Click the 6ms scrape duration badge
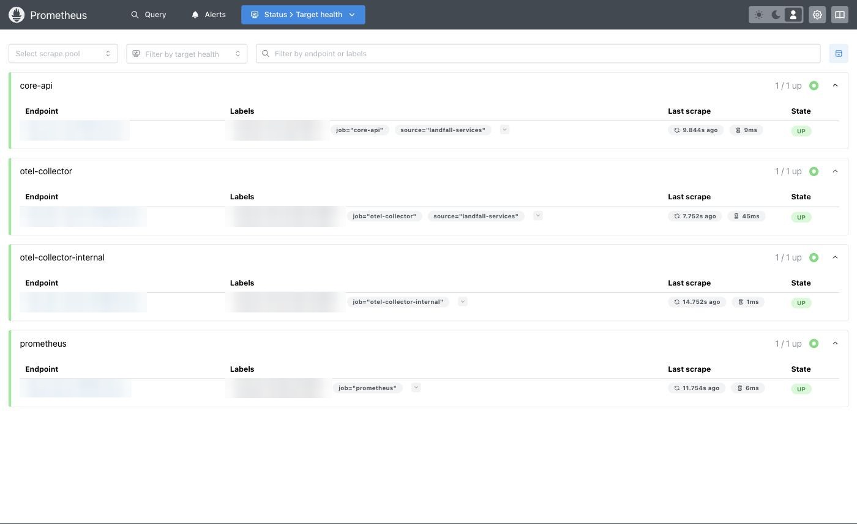Screen dimensions: 857x524 (747, 388)
